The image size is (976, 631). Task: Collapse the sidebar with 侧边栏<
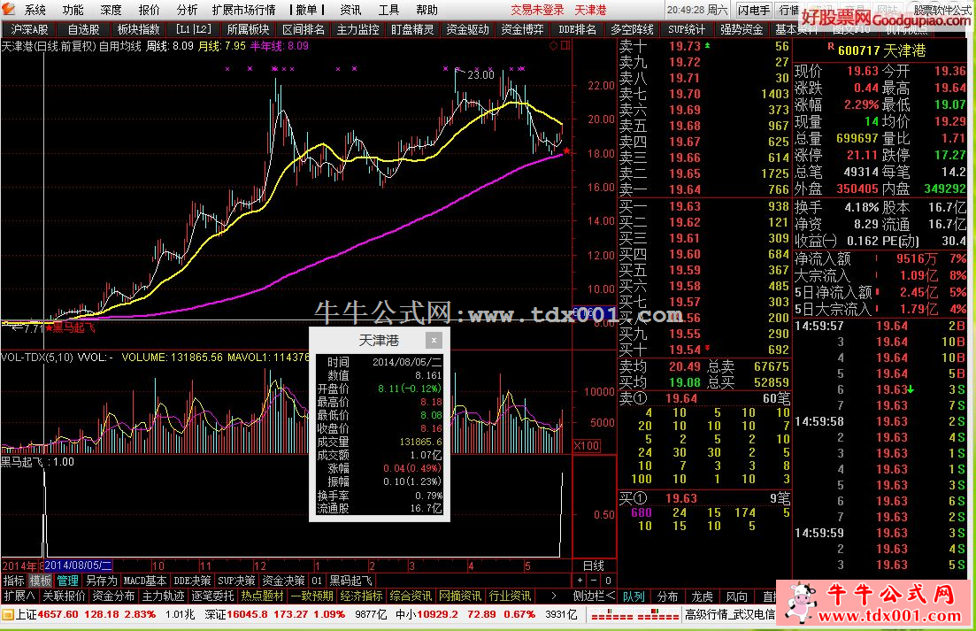point(593,596)
